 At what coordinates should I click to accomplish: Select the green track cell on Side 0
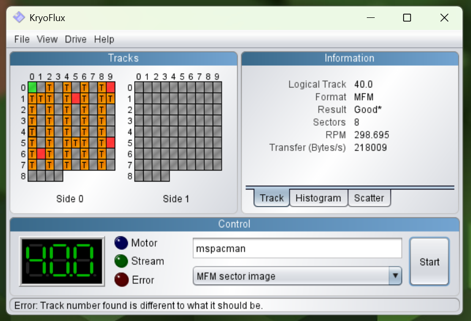click(33, 87)
